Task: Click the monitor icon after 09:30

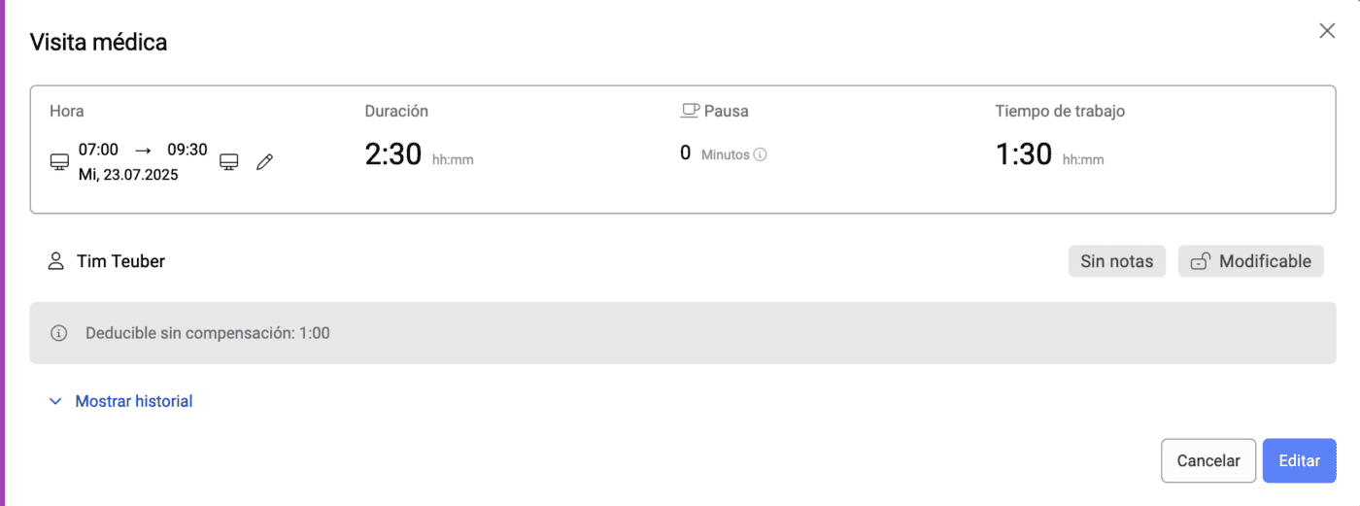Action: (229, 162)
